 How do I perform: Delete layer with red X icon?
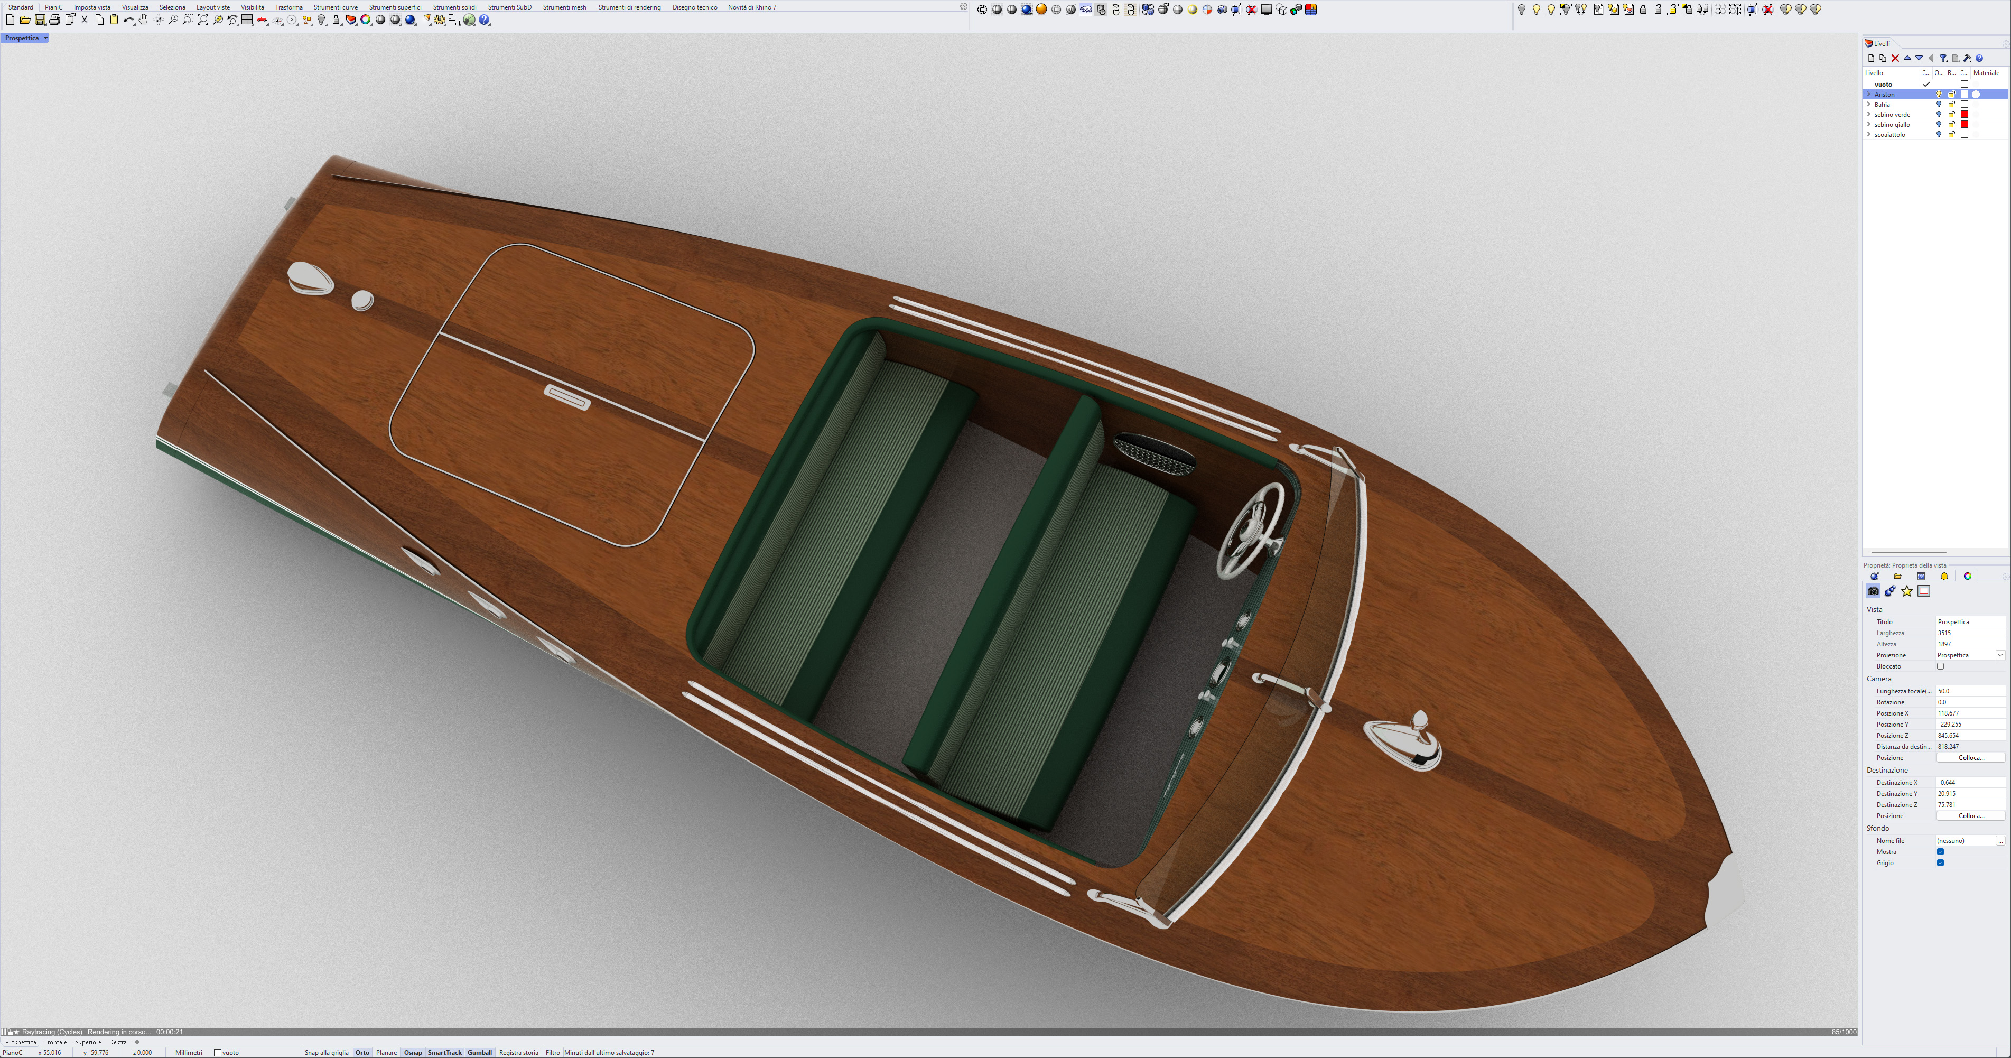point(1895,59)
